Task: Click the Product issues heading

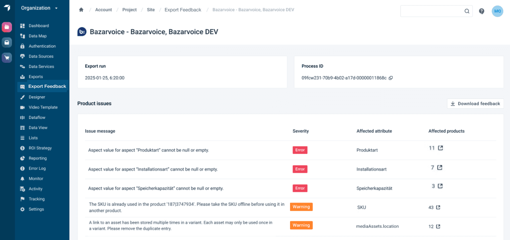Action: [94, 103]
